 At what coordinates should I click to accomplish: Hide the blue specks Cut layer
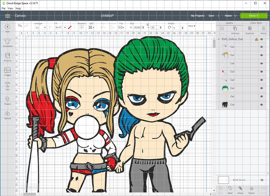pos(261,47)
